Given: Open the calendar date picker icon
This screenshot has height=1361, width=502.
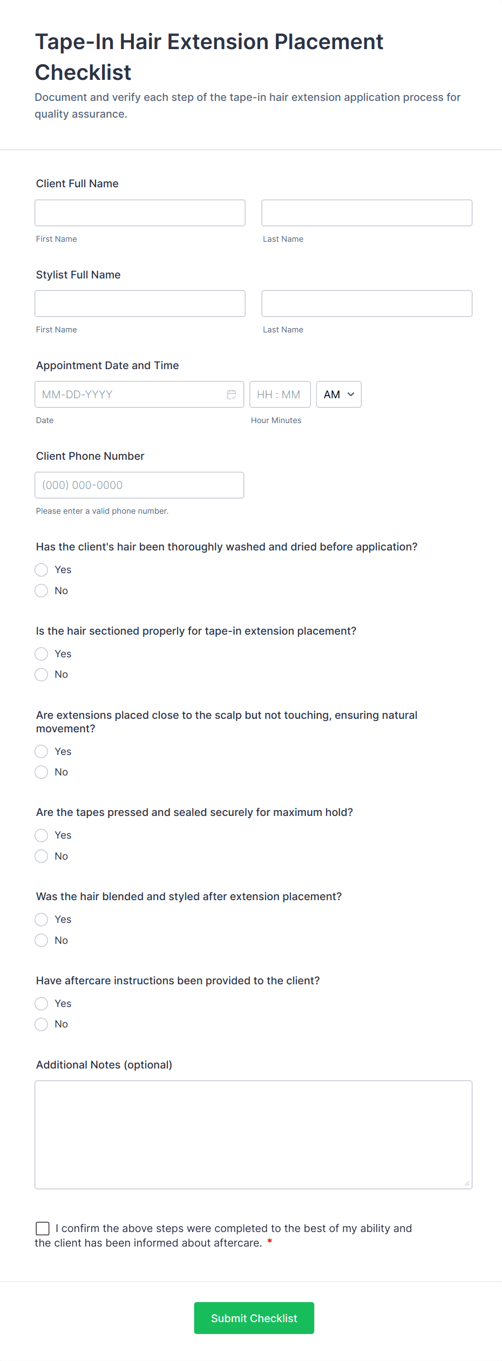Looking at the screenshot, I should pos(232,394).
